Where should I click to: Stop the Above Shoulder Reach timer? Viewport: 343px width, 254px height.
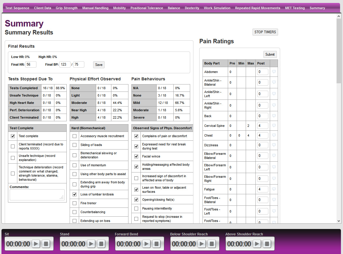tap(267, 243)
